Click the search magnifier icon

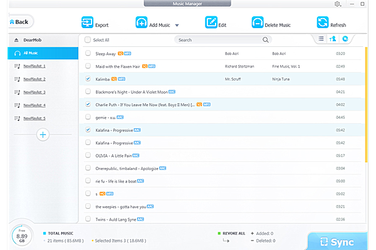pos(266,40)
